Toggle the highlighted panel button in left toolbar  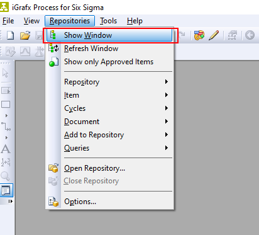point(6,190)
